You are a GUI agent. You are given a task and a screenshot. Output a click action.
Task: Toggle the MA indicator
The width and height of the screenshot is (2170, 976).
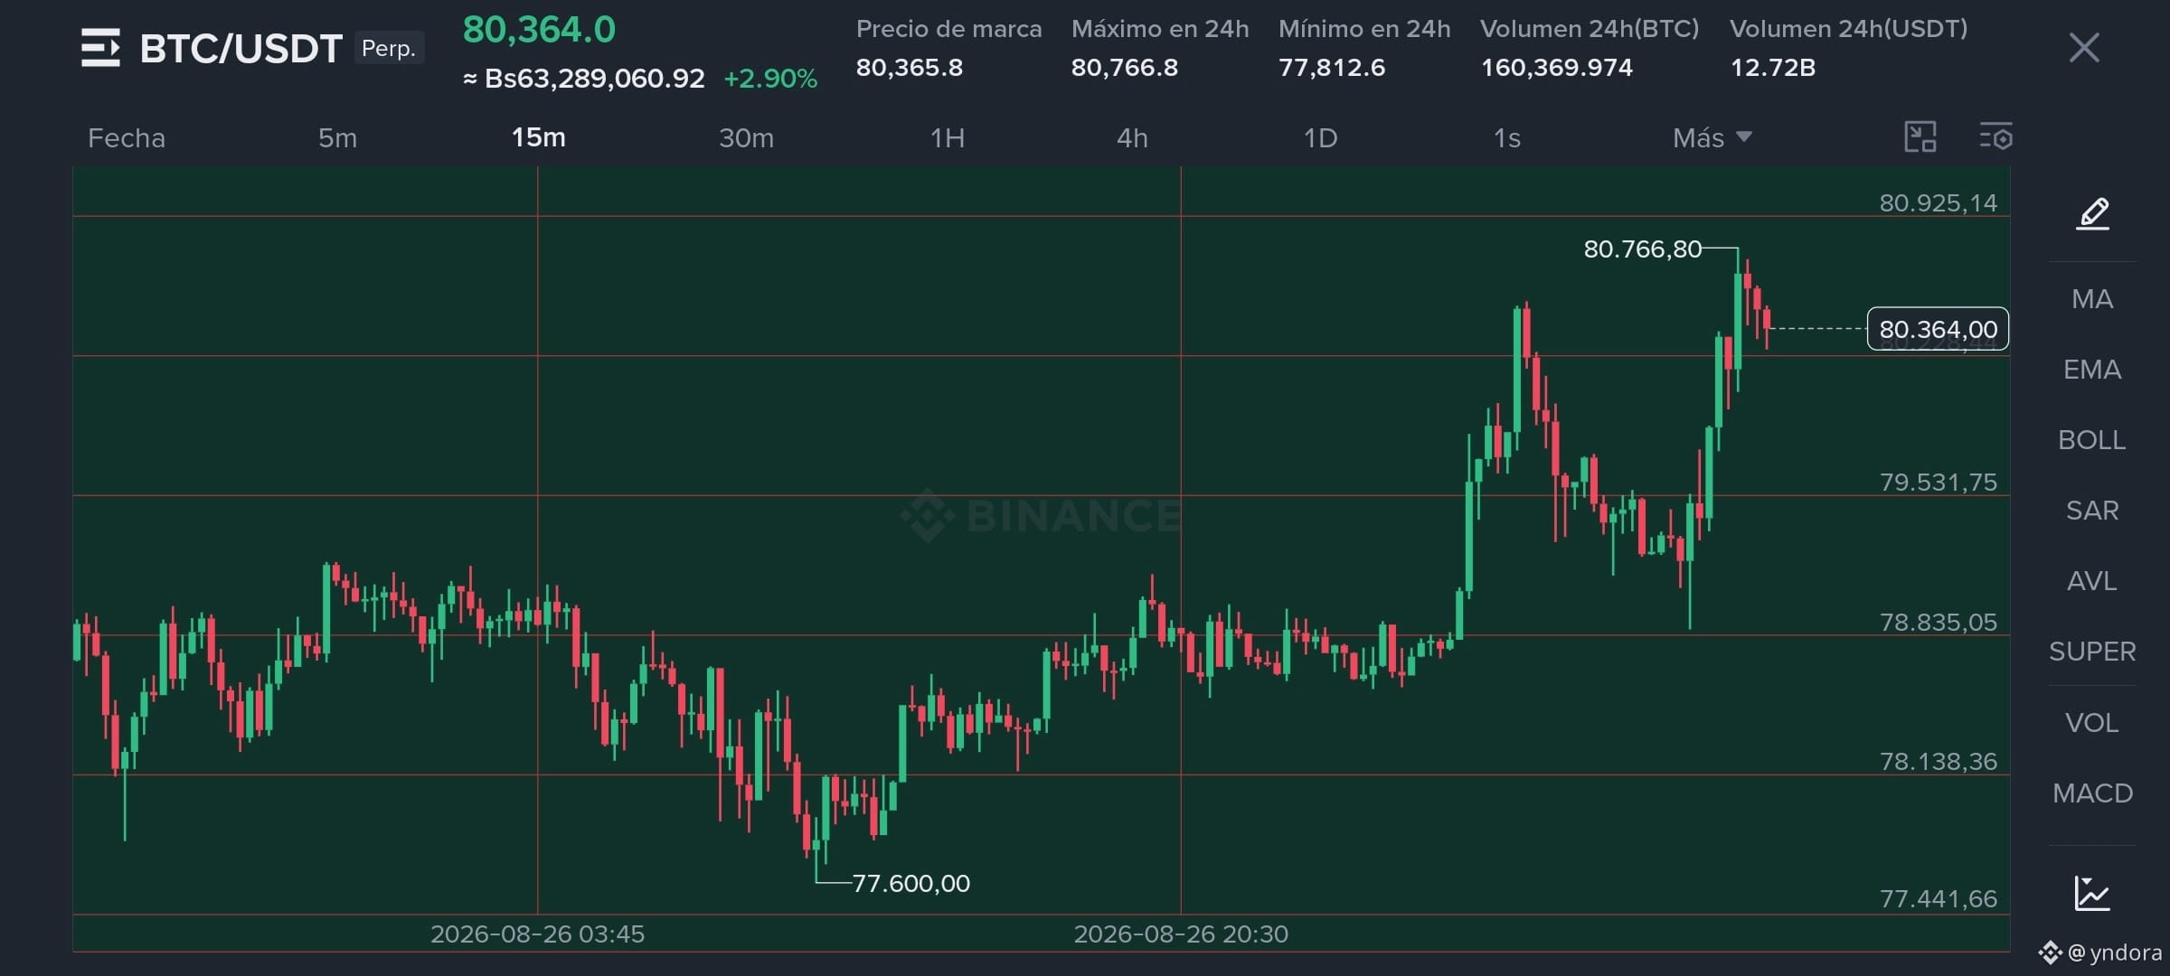2092,299
